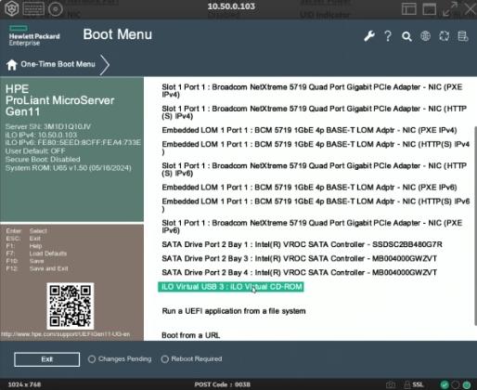Expand the breadcrumb chevron arrow
Image resolution: width=477 pixels, height=390 pixels.
[x=105, y=65]
